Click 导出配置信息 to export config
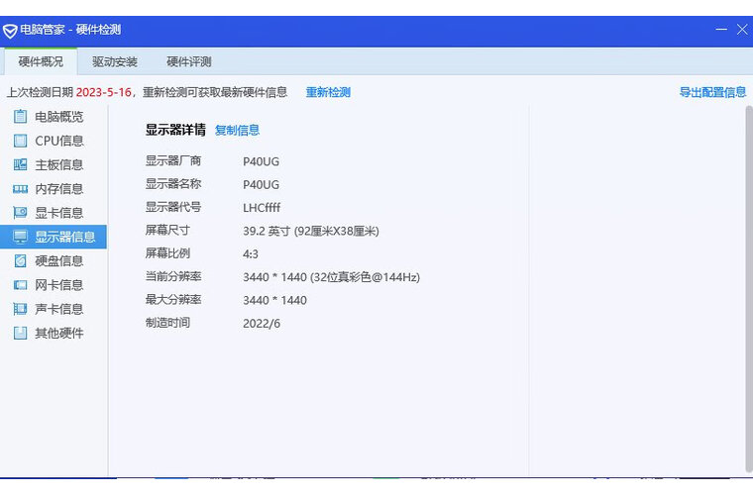Screen dimensions: 753x495 coord(712,92)
